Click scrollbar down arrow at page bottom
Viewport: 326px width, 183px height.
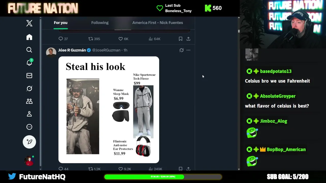pyautogui.click(x=239, y=169)
